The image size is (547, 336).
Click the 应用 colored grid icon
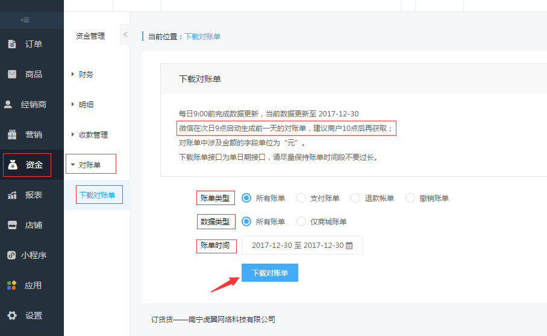12,285
